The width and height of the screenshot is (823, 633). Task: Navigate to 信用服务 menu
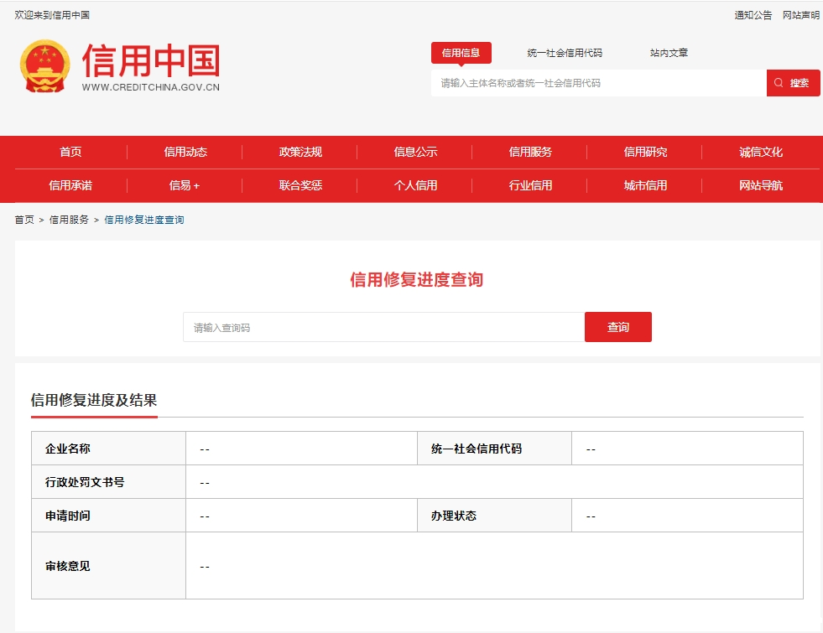tap(530, 152)
